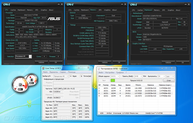Open the Сервис menu in Core Temp
The width and height of the screenshot is (193, 123).
click(63, 72)
